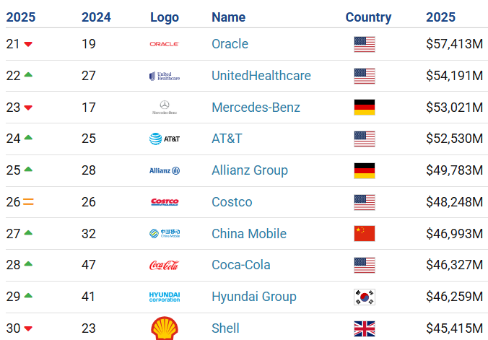Click the UnitedHealthcare logo

tap(165, 76)
